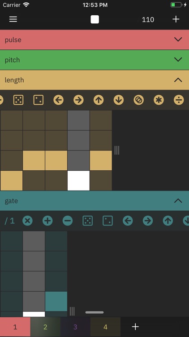The height and width of the screenshot is (337, 189).
Task: Tap the 110 tempo value
Action: pyautogui.click(x=148, y=20)
